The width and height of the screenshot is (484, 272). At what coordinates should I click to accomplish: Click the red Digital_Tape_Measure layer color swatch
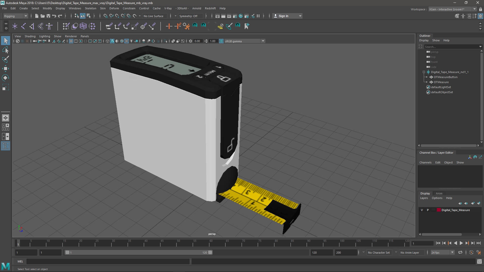(x=439, y=210)
